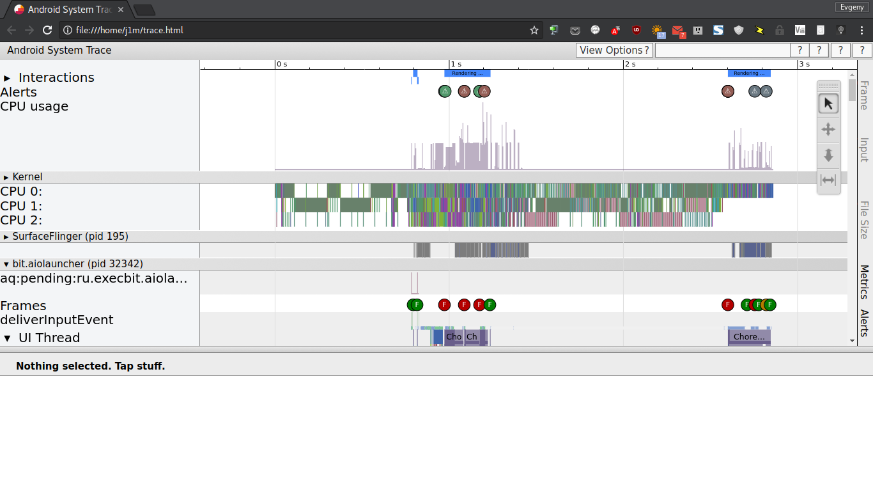Open a new browser tab
The image size is (873, 477).
click(144, 10)
